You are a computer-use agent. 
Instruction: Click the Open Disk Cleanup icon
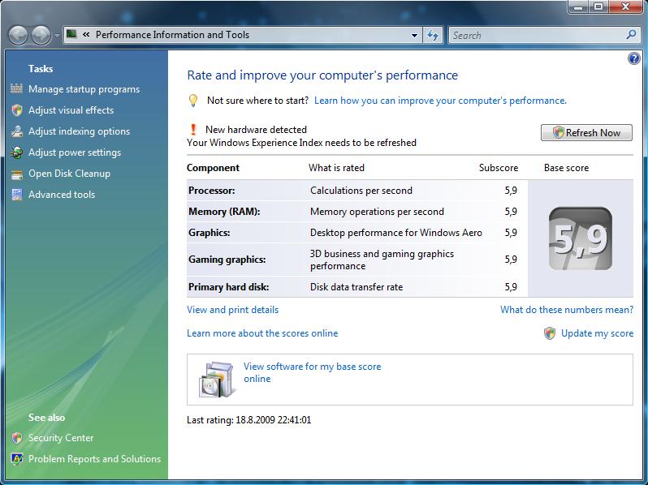[x=17, y=174]
